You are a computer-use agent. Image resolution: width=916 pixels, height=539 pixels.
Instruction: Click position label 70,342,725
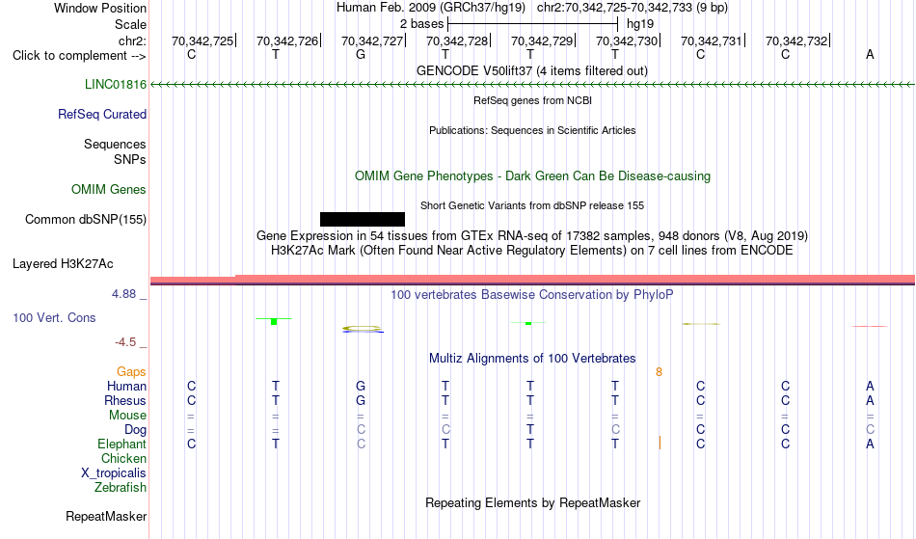[x=202, y=40]
